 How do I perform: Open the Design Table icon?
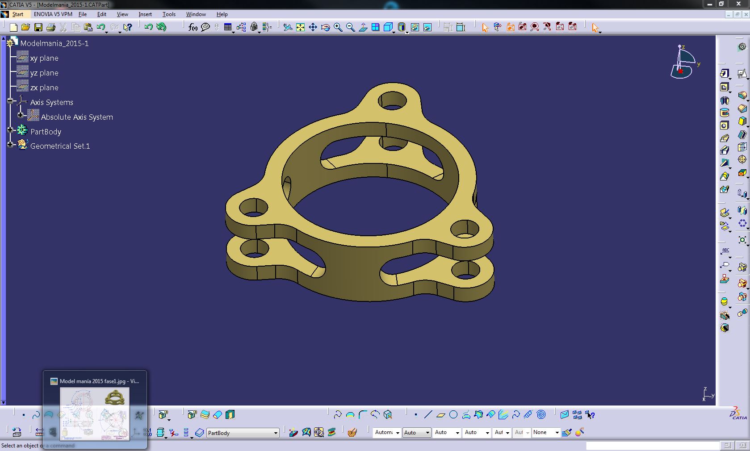click(228, 28)
